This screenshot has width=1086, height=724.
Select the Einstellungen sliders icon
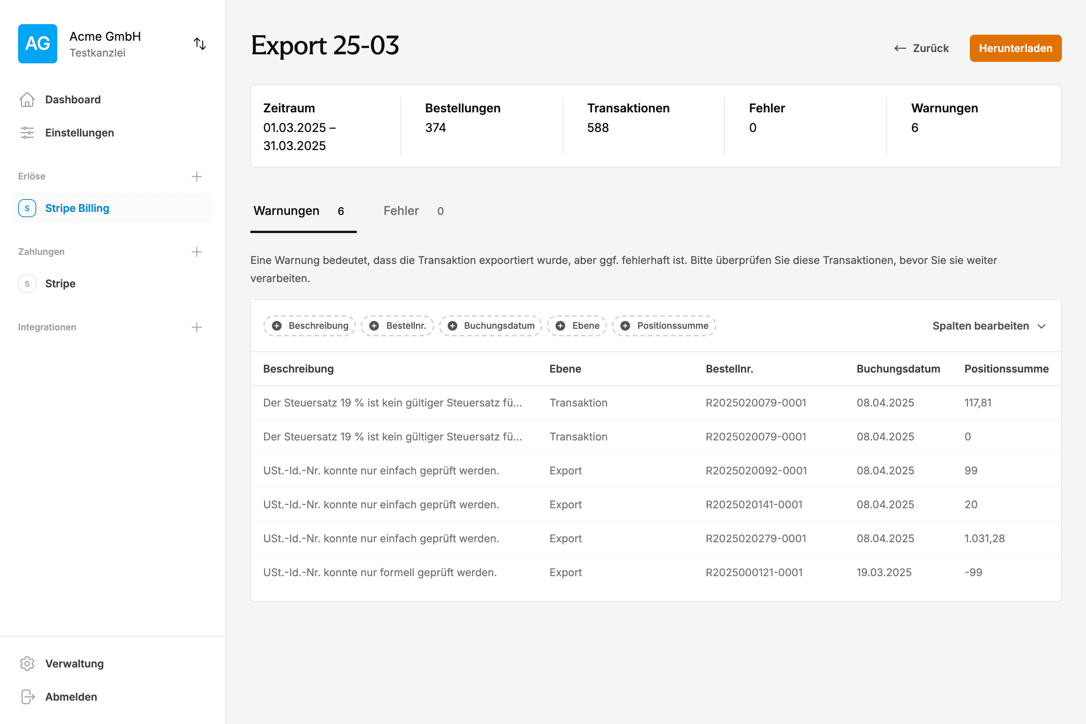(27, 133)
